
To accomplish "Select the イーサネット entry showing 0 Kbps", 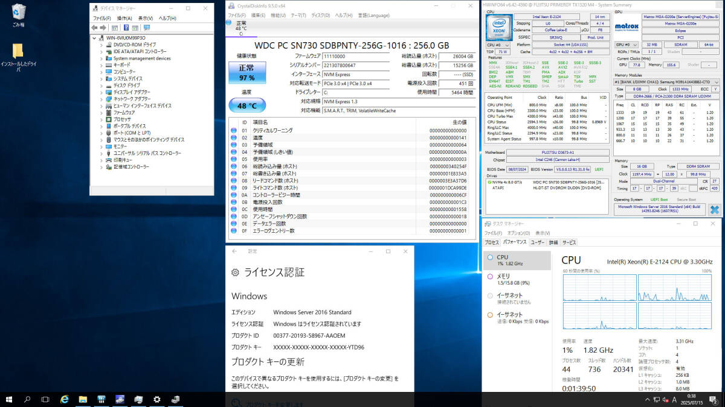I will (517, 318).
